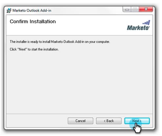
Task: Click the Marketo wordmark in the banner
Action: pyautogui.click(x=138, y=28)
